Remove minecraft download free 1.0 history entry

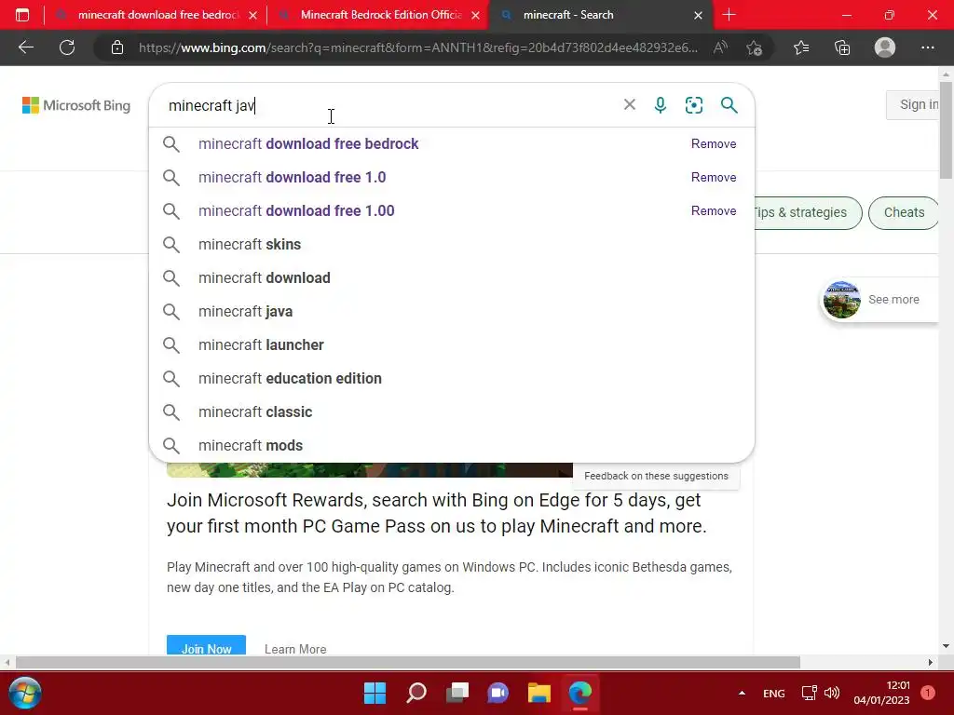tap(714, 178)
